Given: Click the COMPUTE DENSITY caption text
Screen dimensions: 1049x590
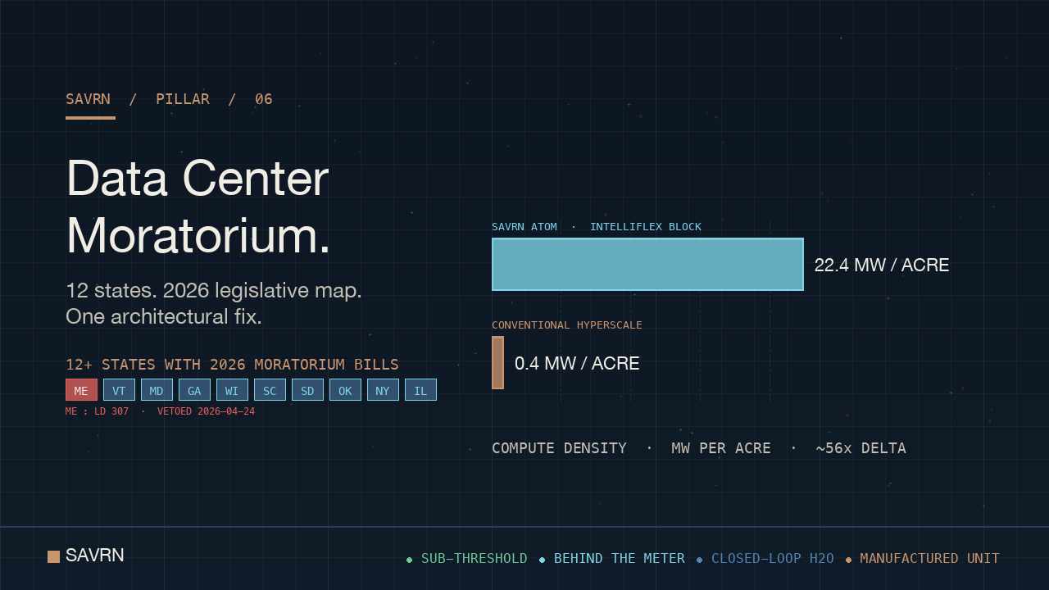Looking at the screenshot, I should click(559, 448).
